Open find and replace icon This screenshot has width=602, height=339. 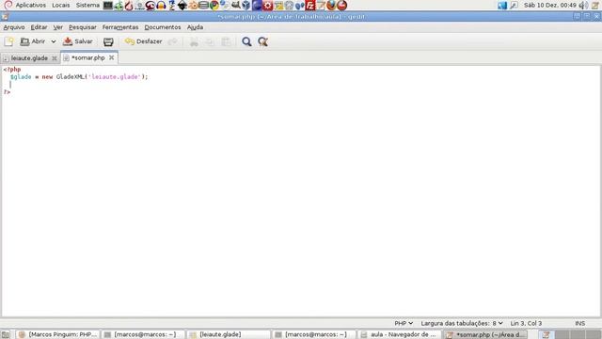click(263, 41)
